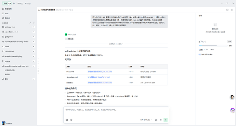Click plus button on codex row
The height and width of the screenshot is (126, 236).
point(34,47)
